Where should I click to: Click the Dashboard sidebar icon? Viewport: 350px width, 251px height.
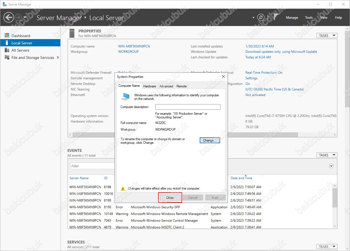(7, 35)
